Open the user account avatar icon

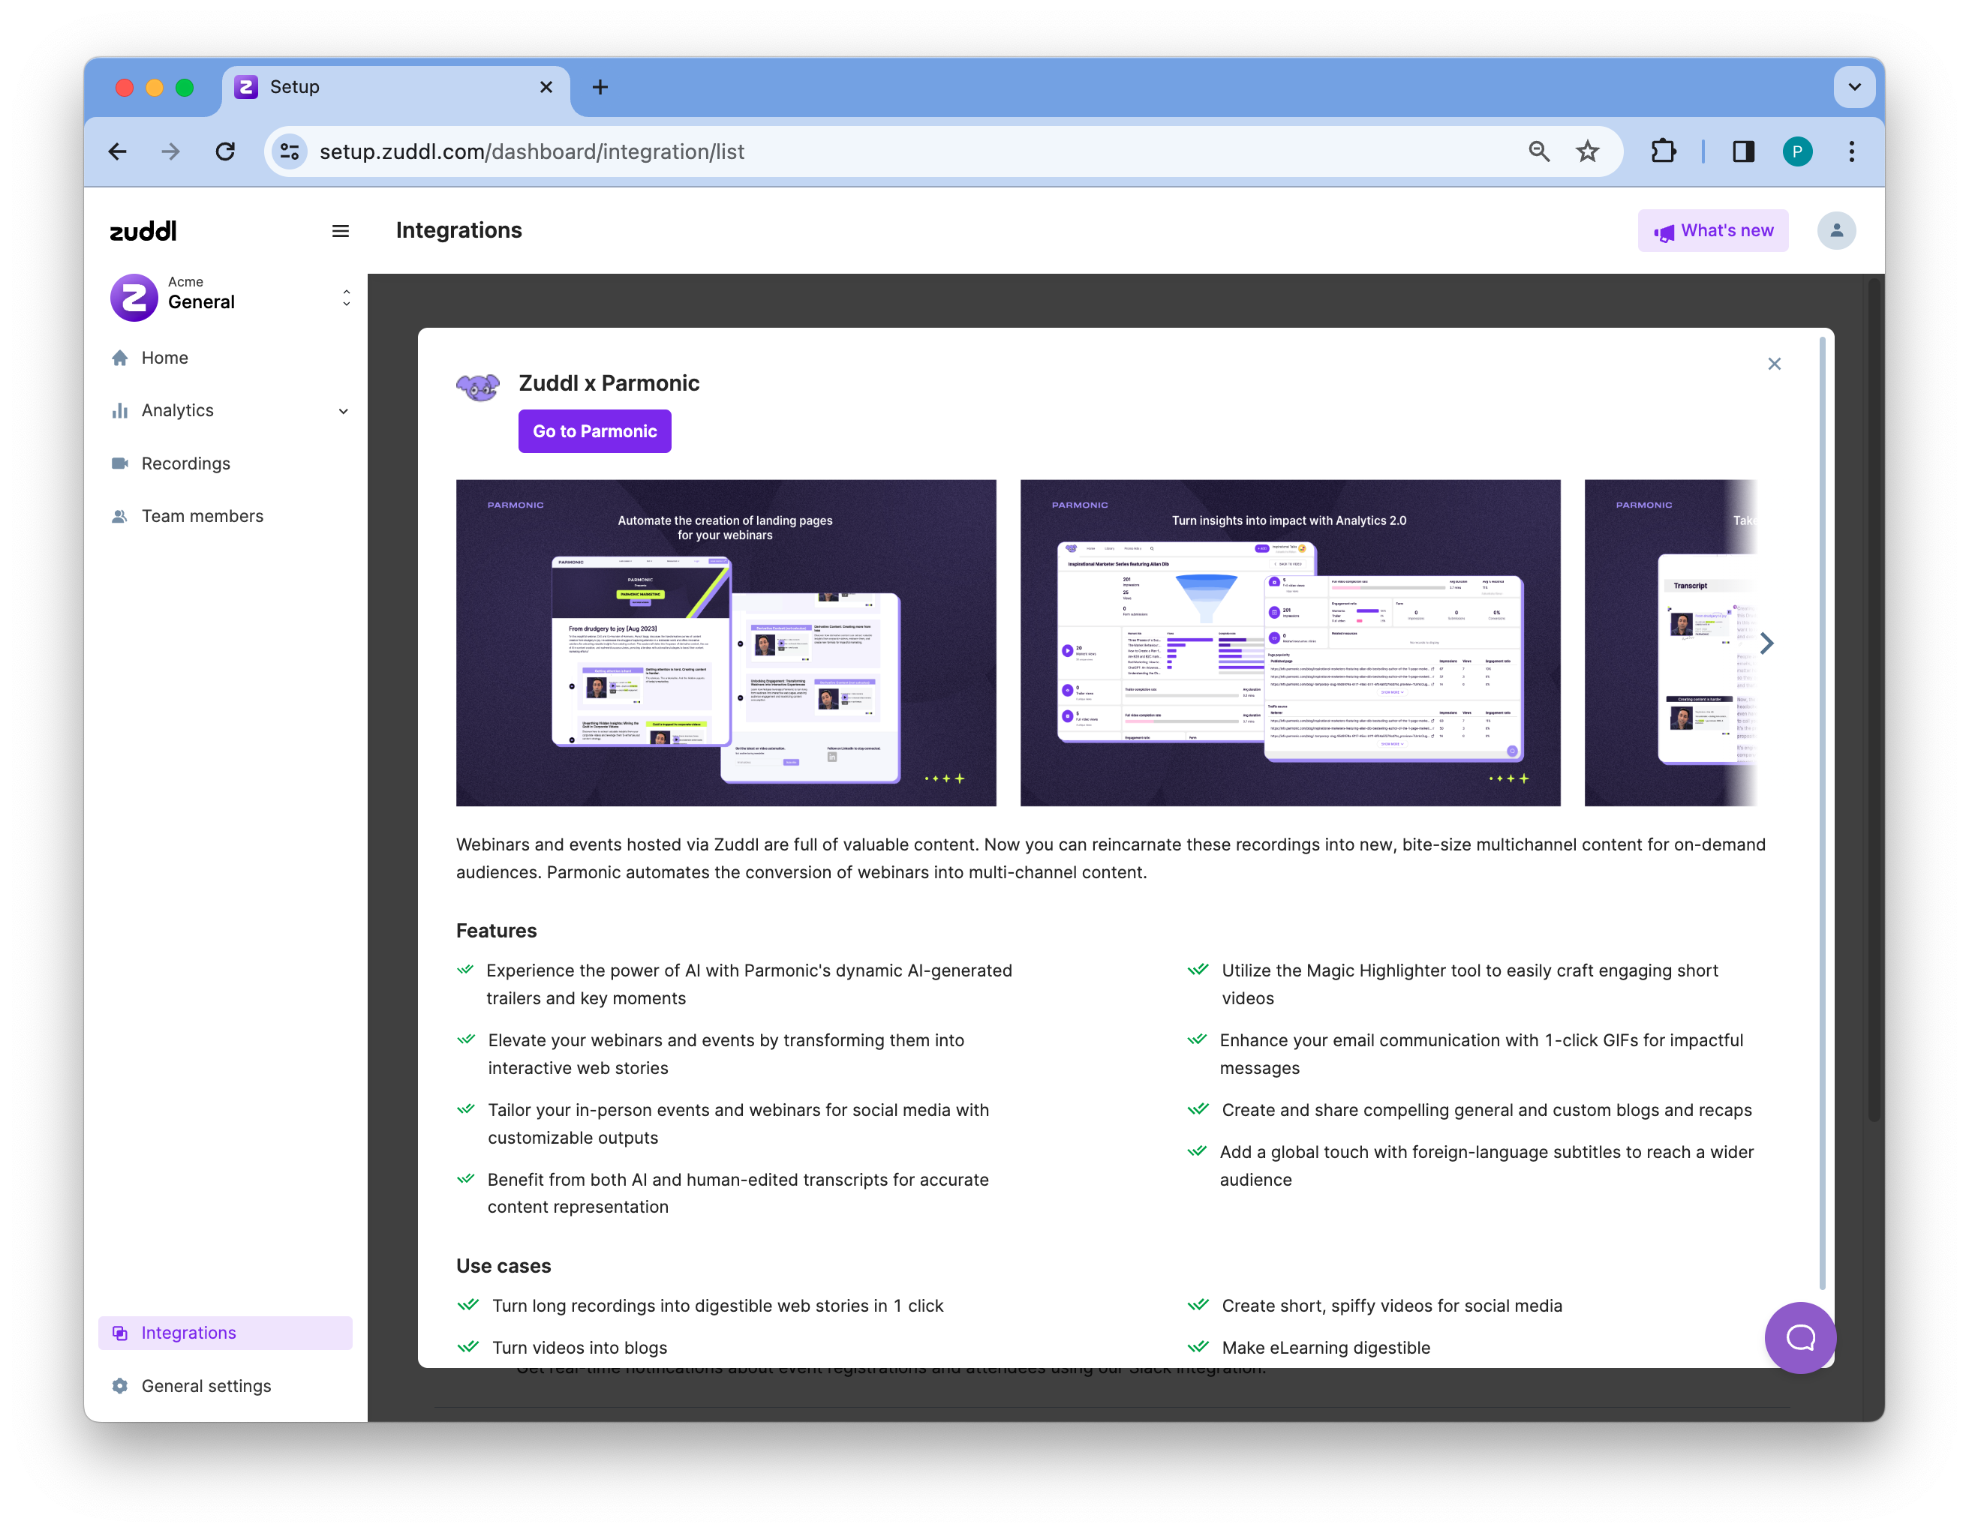click(x=1836, y=231)
